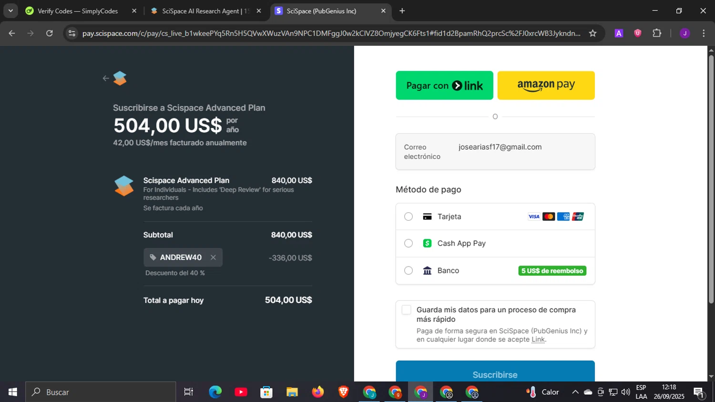Image resolution: width=715 pixels, height=402 pixels.
Task: Choose Amazon Pay checkout
Action: (x=546, y=85)
